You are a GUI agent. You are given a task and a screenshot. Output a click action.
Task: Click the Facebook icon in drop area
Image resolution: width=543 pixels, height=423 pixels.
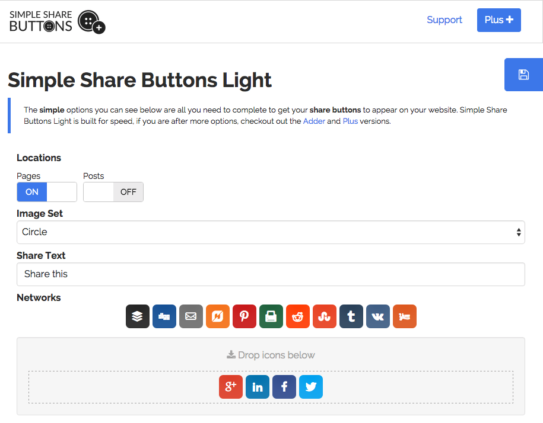tap(284, 387)
